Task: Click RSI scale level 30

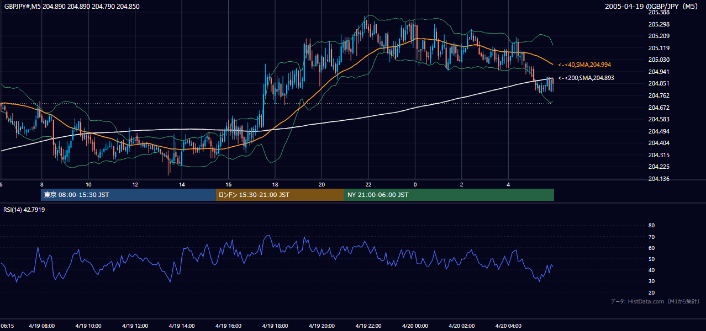Action: coord(651,281)
